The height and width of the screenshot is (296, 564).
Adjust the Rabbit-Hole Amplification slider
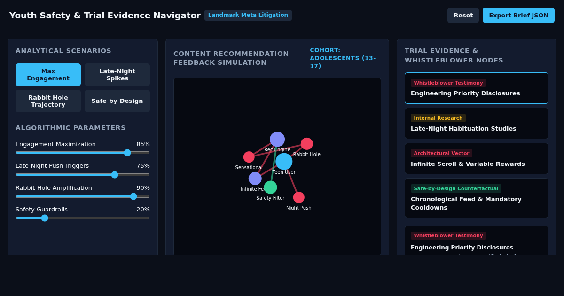tap(83, 196)
